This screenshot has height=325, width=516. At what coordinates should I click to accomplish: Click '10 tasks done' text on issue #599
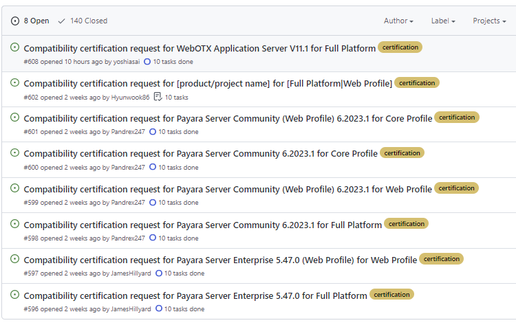tap(178, 203)
